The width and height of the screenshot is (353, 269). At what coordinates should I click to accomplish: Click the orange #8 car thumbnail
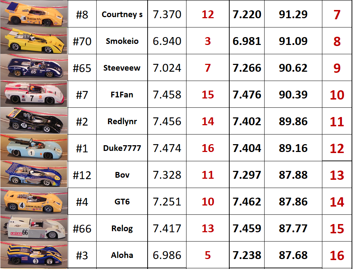pyautogui.click(x=34, y=14)
